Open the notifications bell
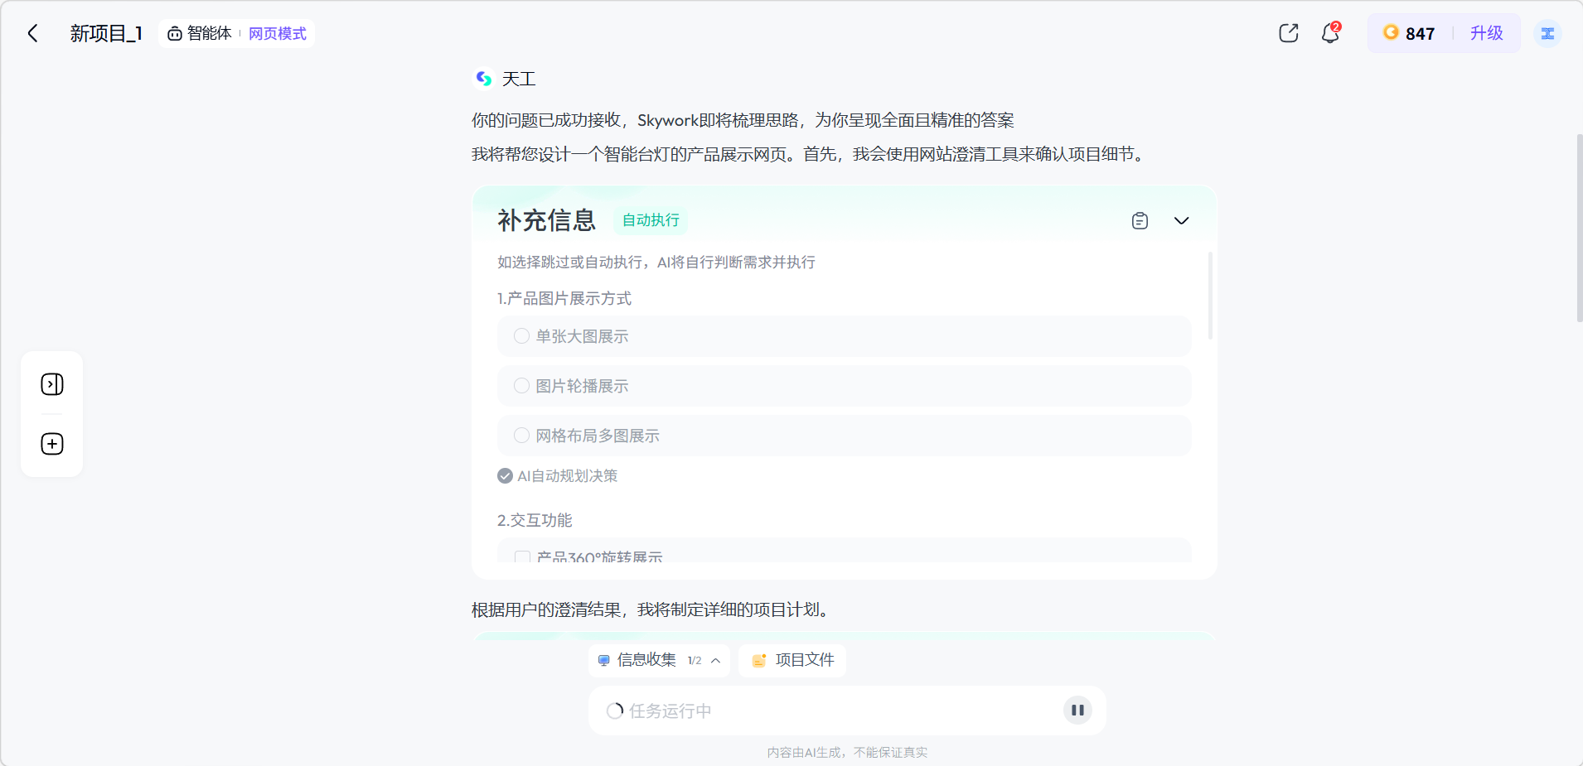1583x766 pixels. [1329, 34]
